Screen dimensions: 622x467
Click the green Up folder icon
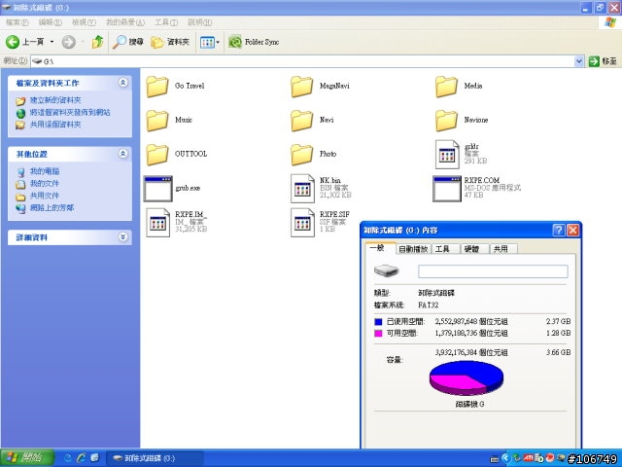click(97, 42)
